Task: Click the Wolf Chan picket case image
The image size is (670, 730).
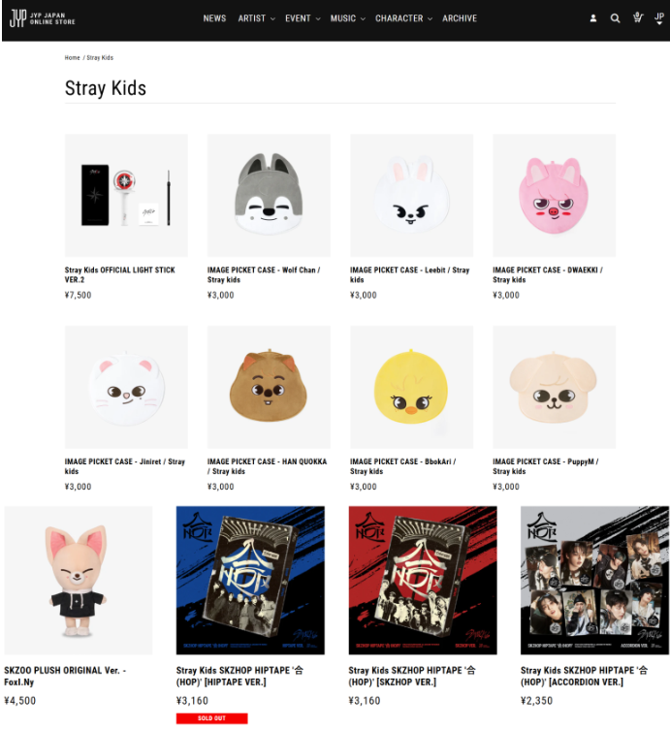Action: pyautogui.click(x=269, y=195)
